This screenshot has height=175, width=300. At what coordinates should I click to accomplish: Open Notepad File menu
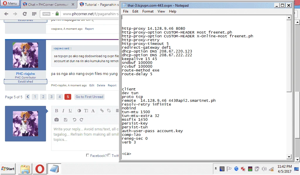point(126,11)
